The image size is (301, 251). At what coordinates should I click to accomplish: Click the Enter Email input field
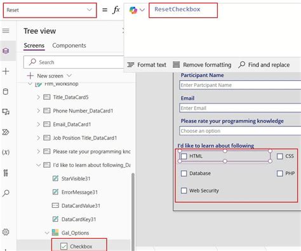click(x=240, y=108)
